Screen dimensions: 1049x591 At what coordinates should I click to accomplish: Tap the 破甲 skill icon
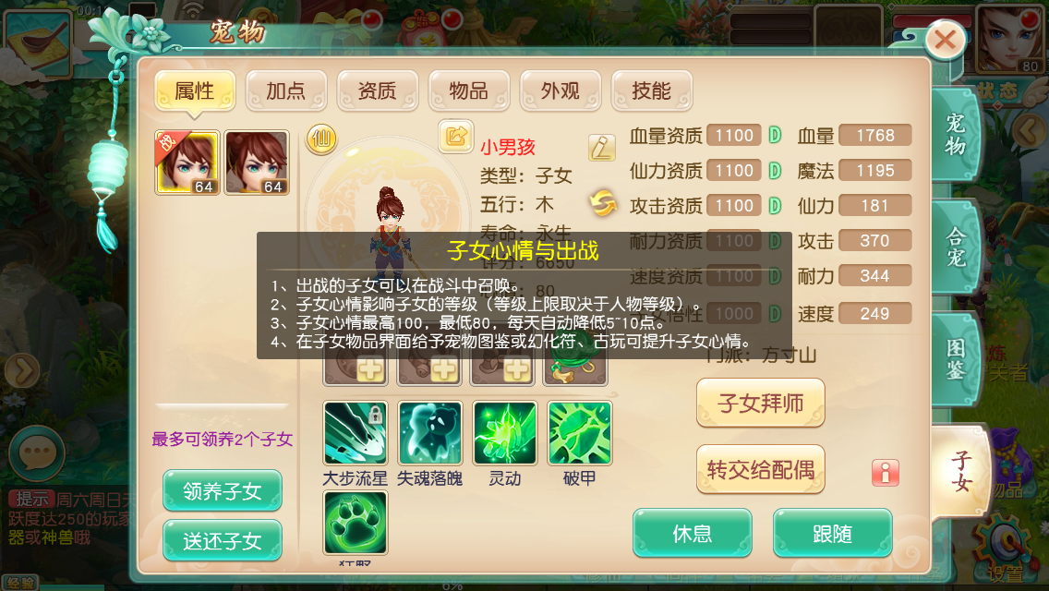(x=579, y=433)
